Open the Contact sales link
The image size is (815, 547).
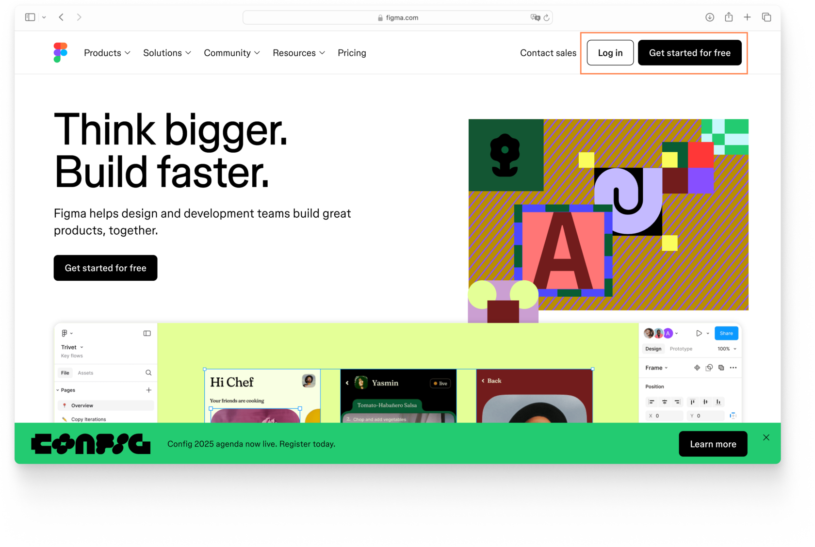point(548,53)
